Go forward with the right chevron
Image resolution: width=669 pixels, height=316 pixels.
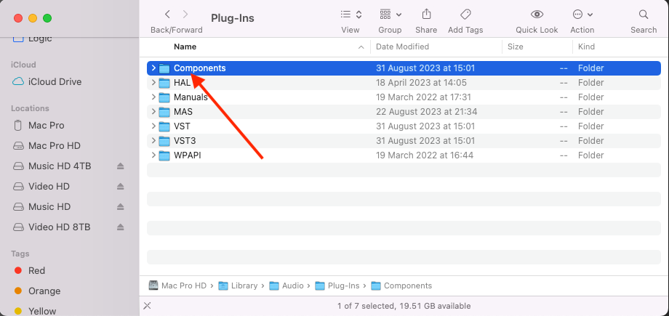185,15
